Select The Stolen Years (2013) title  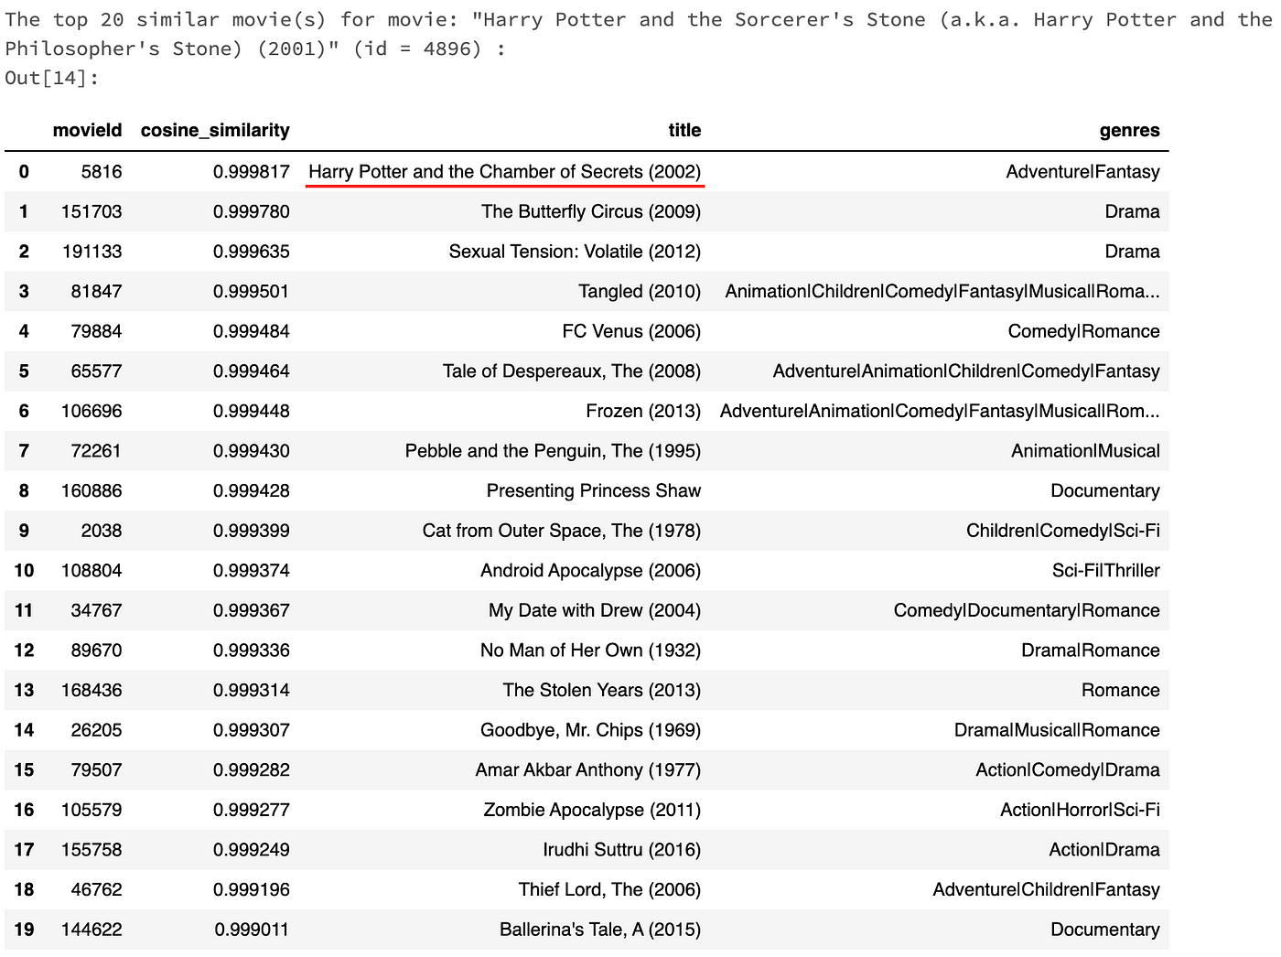click(x=602, y=690)
